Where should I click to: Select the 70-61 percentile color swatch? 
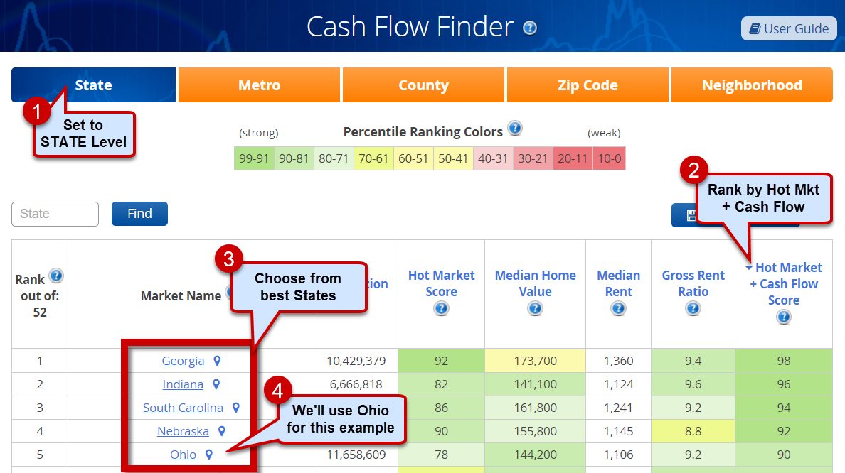(x=373, y=158)
